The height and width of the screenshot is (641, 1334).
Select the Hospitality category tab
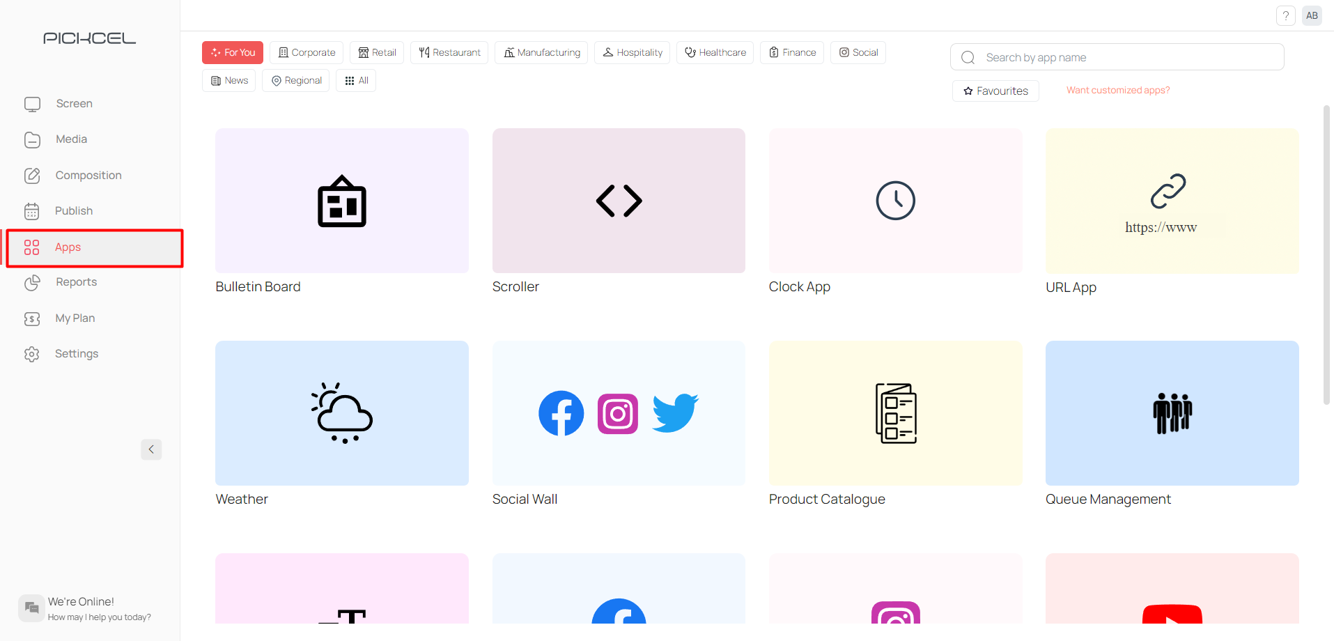pos(632,52)
